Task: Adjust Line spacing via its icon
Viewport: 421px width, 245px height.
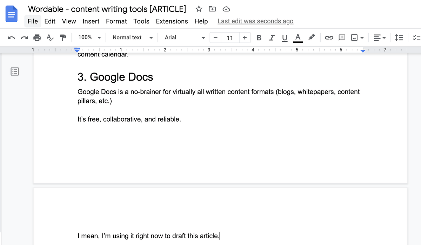Action: coord(399,38)
